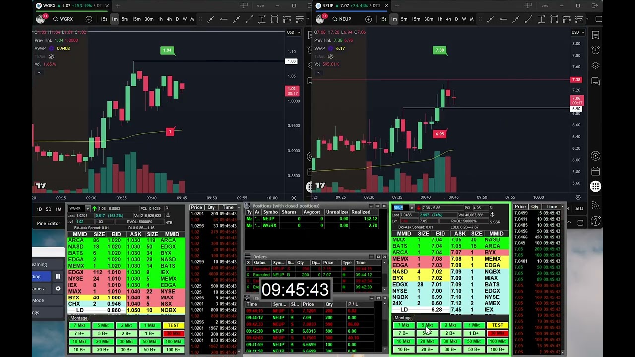Switch NEUP chart to 15m timeframe
635x357 pixels.
(x=416, y=19)
